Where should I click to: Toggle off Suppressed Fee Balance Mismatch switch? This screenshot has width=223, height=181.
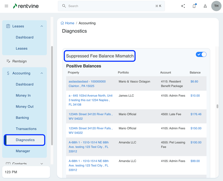[x=201, y=54]
